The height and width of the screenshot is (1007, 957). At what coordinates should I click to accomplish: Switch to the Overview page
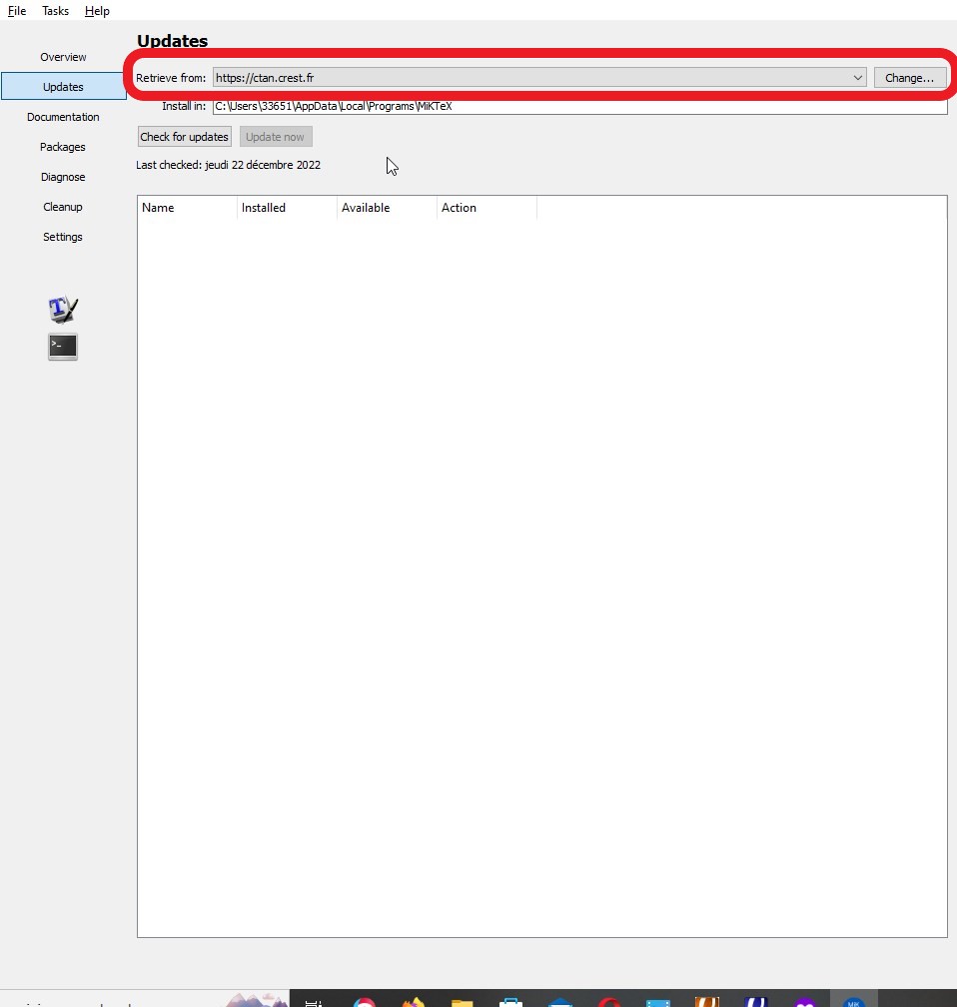tap(63, 57)
